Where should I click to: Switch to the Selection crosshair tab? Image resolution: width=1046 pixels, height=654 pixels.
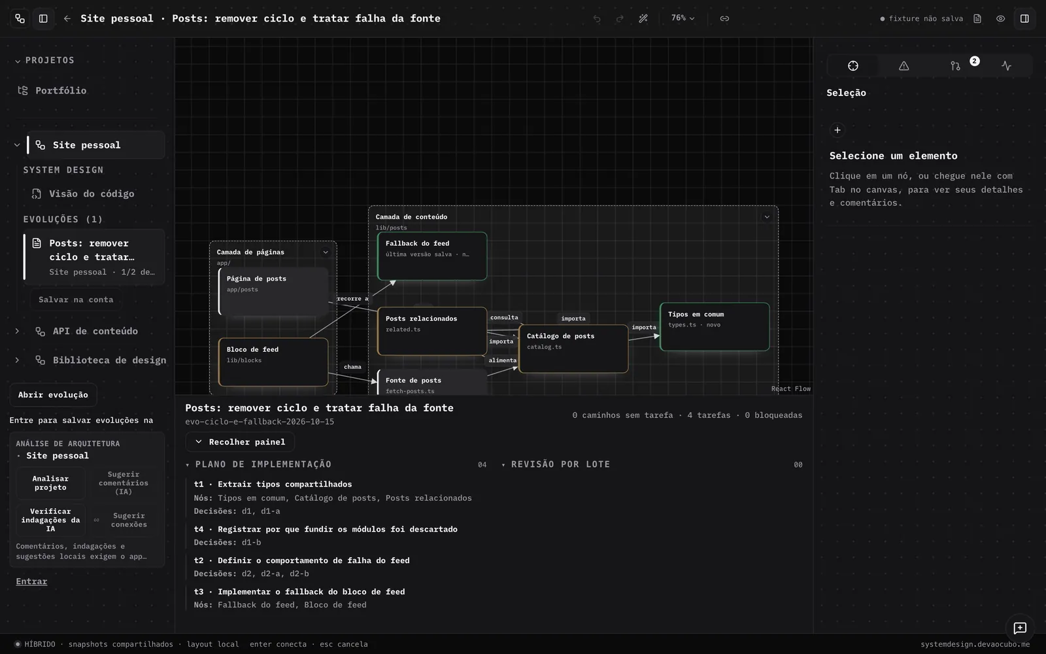pos(853,65)
